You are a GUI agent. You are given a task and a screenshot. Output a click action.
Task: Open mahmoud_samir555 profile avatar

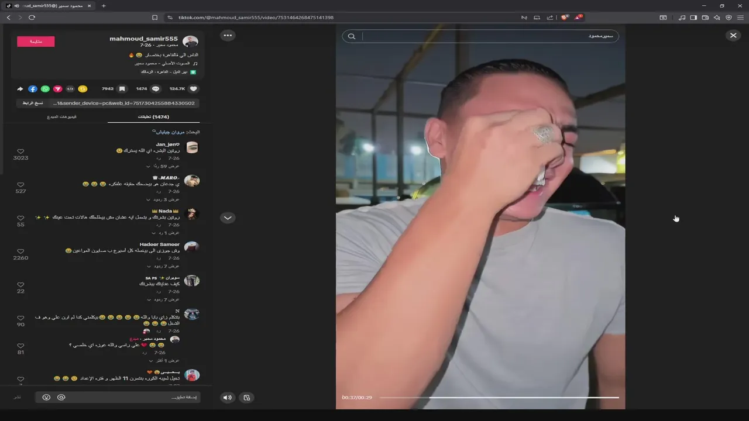(190, 42)
